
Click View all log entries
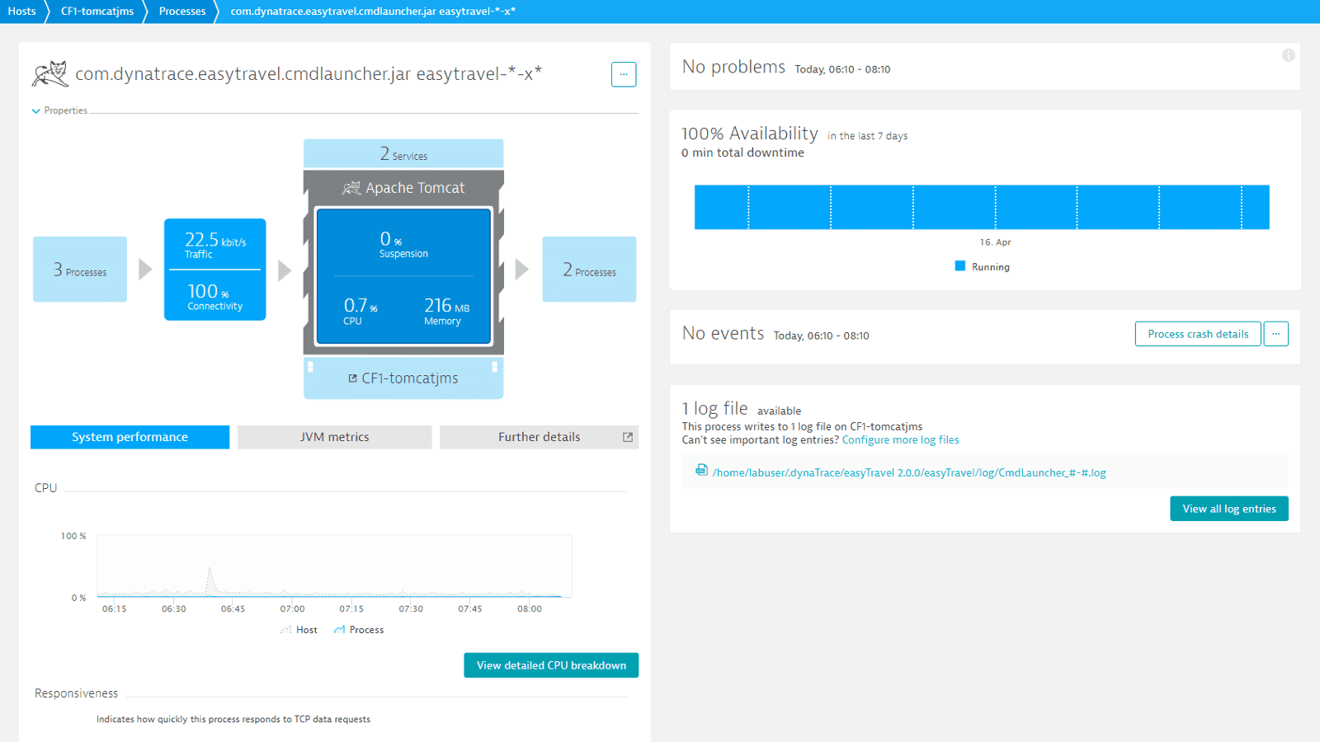pos(1229,509)
